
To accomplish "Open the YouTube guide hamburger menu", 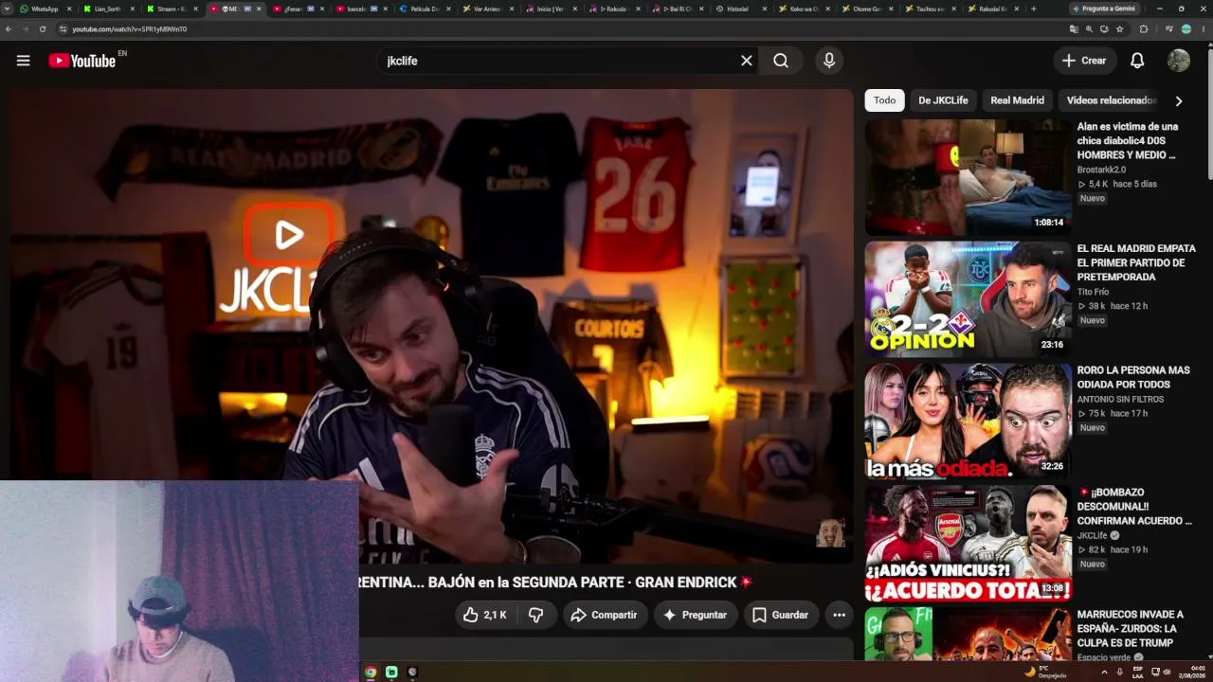I will 23,61.
